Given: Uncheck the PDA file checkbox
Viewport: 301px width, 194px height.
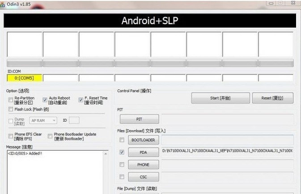Looking at the screenshot, I should coord(122,152).
